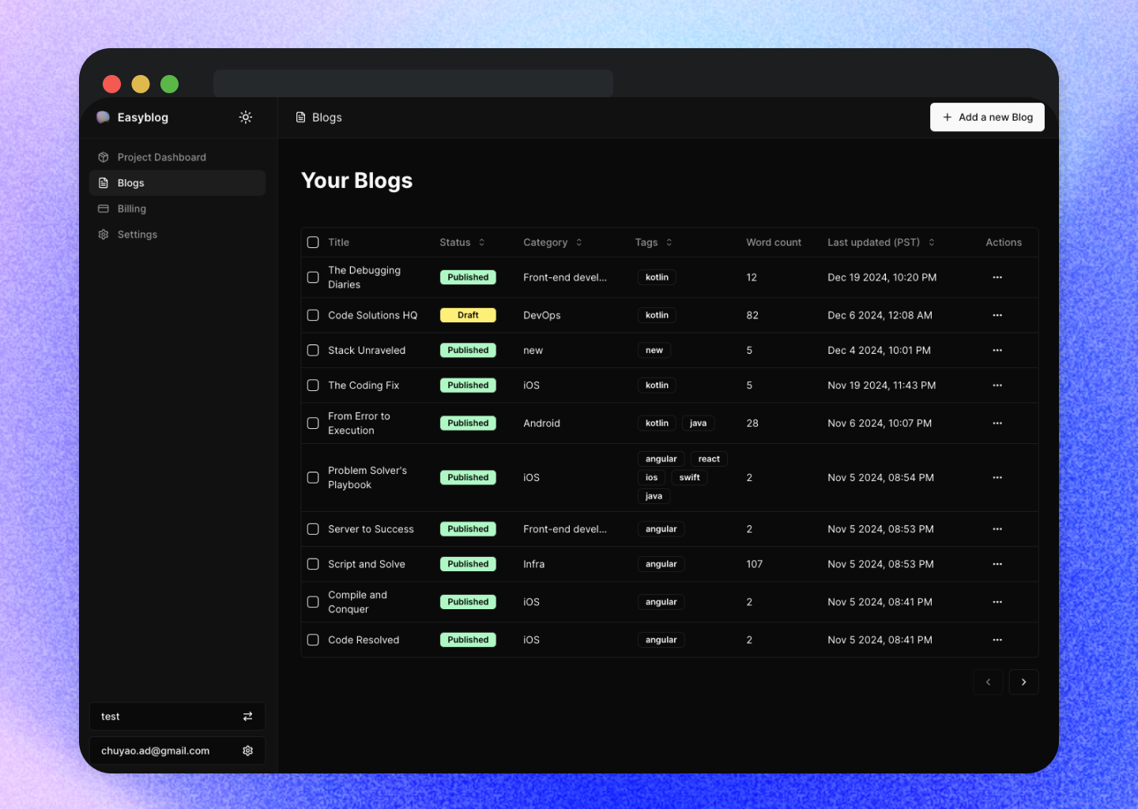Click the browser address bar
The width and height of the screenshot is (1138, 809).
[x=413, y=84]
